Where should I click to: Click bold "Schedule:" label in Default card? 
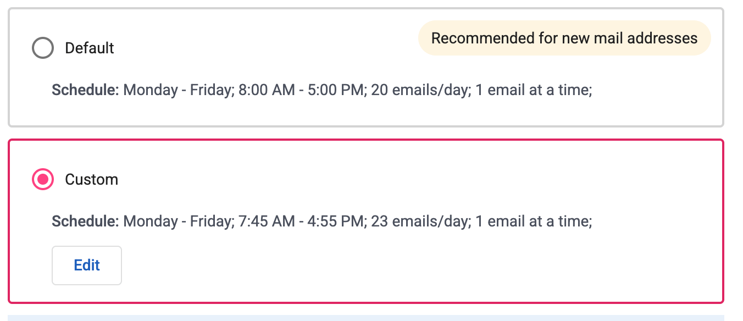coord(85,90)
